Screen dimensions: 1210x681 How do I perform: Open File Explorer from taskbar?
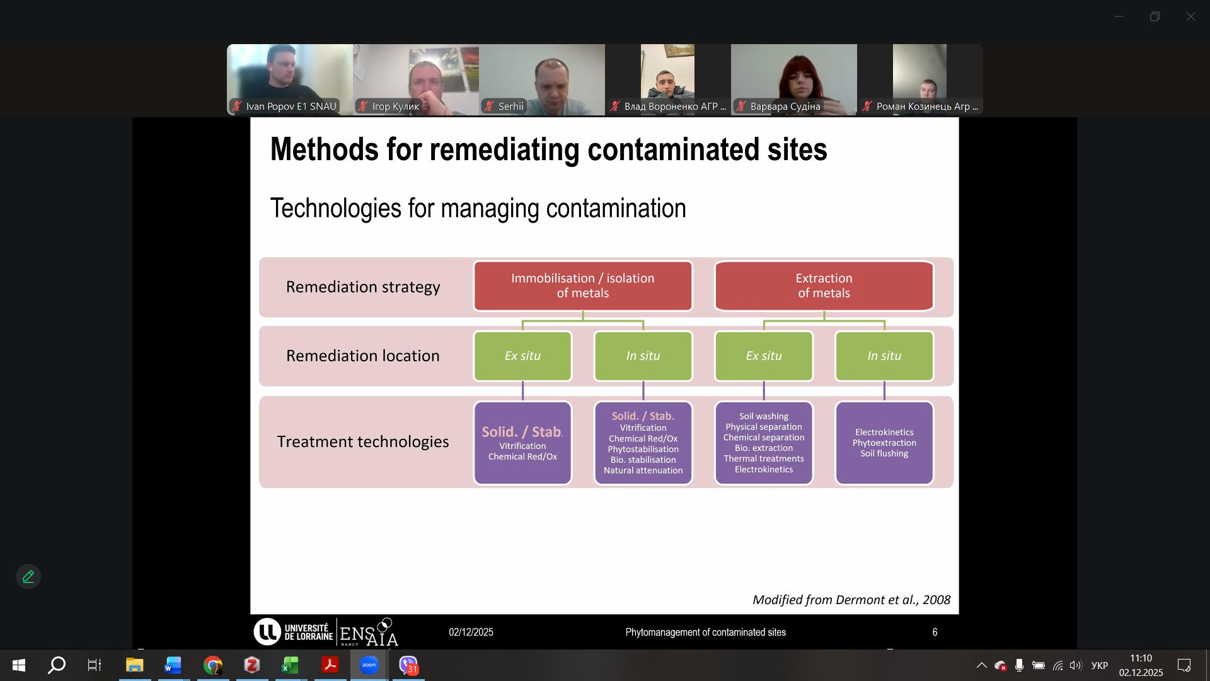click(134, 665)
